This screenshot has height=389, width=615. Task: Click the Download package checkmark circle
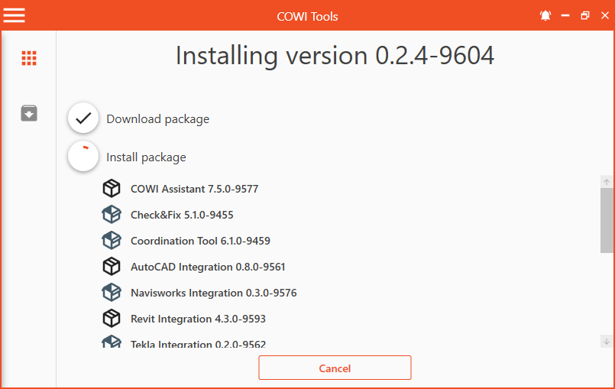click(83, 118)
